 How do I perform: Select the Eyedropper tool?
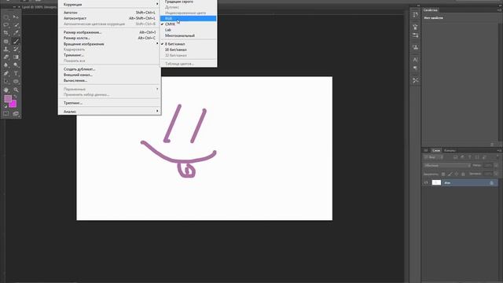point(16,33)
